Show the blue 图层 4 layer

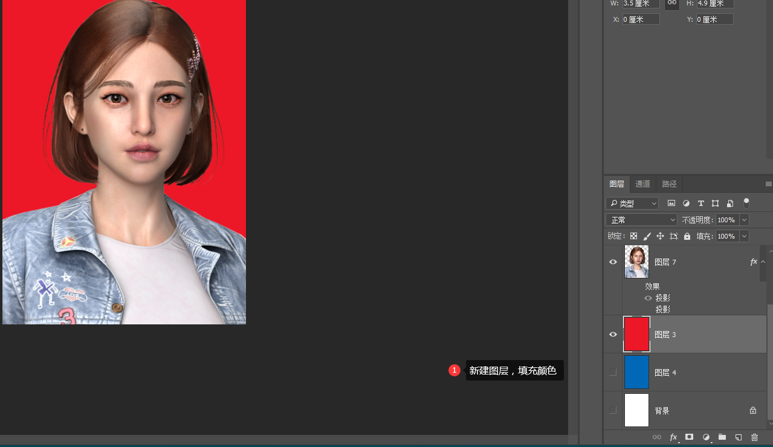(613, 372)
